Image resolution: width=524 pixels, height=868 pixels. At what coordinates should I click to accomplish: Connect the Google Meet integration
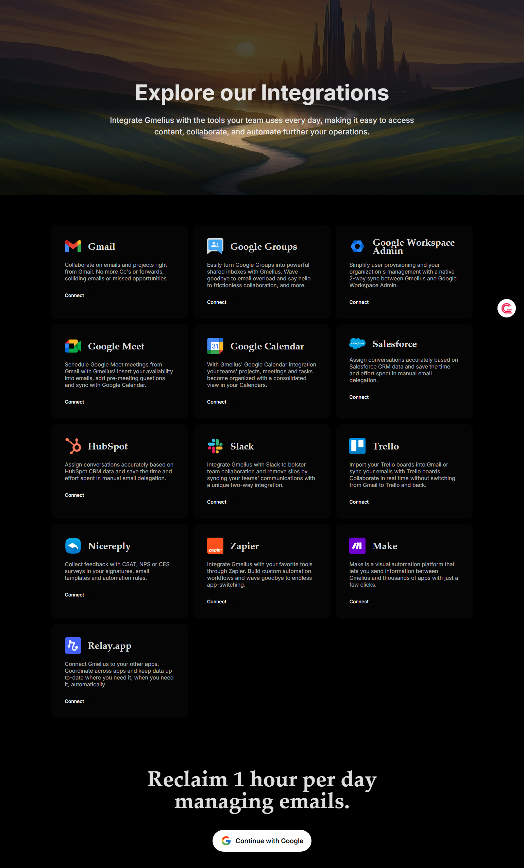coord(74,402)
